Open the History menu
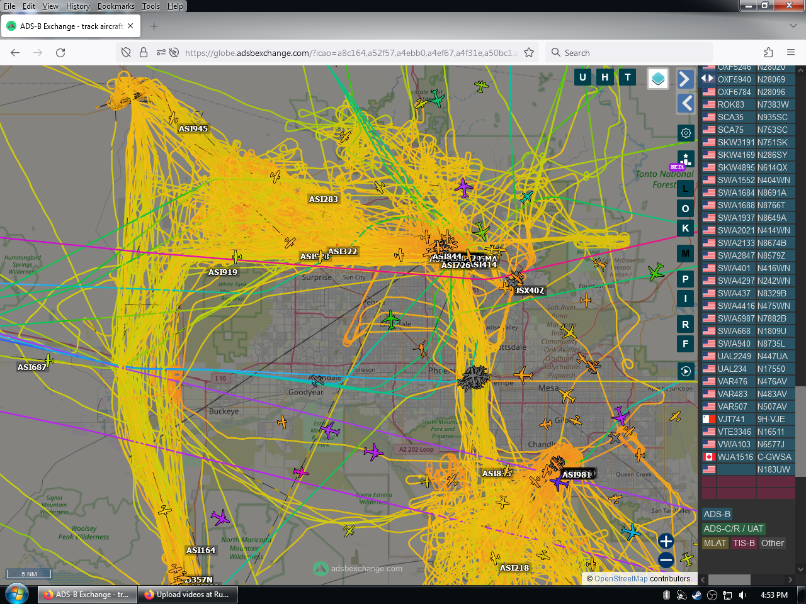 click(x=78, y=6)
